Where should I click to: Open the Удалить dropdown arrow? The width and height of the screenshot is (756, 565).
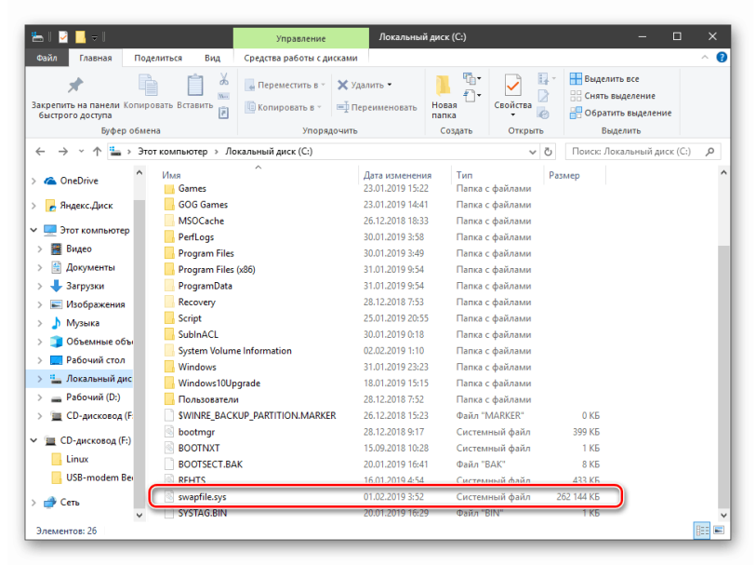(x=389, y=85)
